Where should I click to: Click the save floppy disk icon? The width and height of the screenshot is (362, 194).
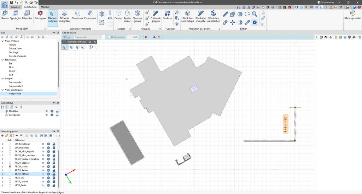tap(11, 2)
